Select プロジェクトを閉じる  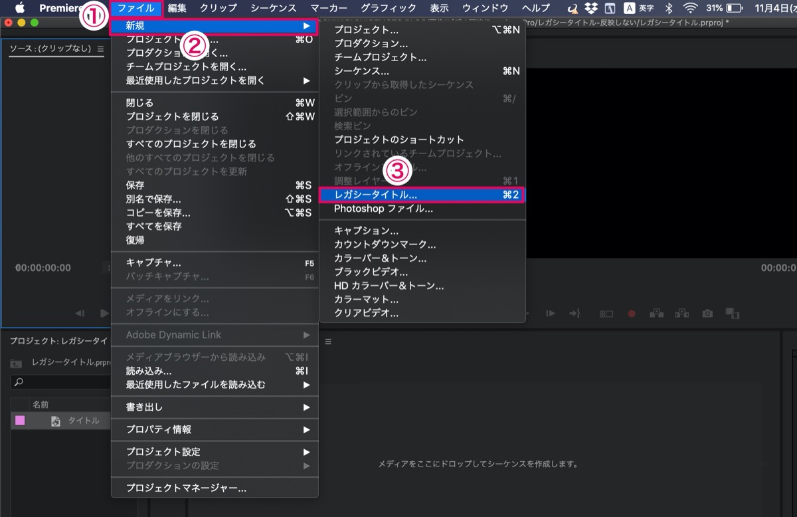pyautogui.click(x=215, y=116)
